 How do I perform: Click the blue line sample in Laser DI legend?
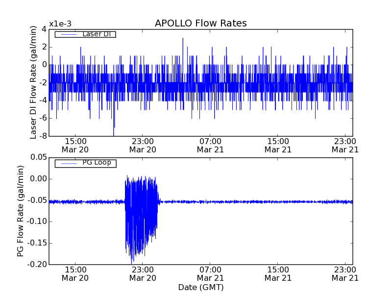69,34
